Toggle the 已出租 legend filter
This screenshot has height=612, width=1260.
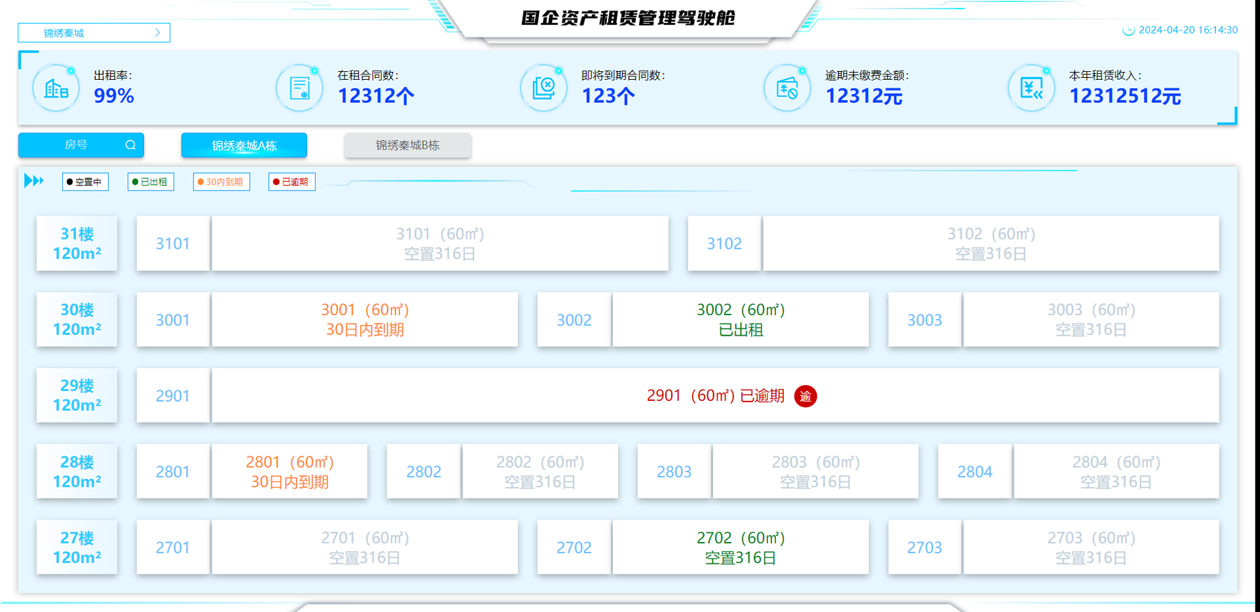pyautogui.click(x=151, y=182)
